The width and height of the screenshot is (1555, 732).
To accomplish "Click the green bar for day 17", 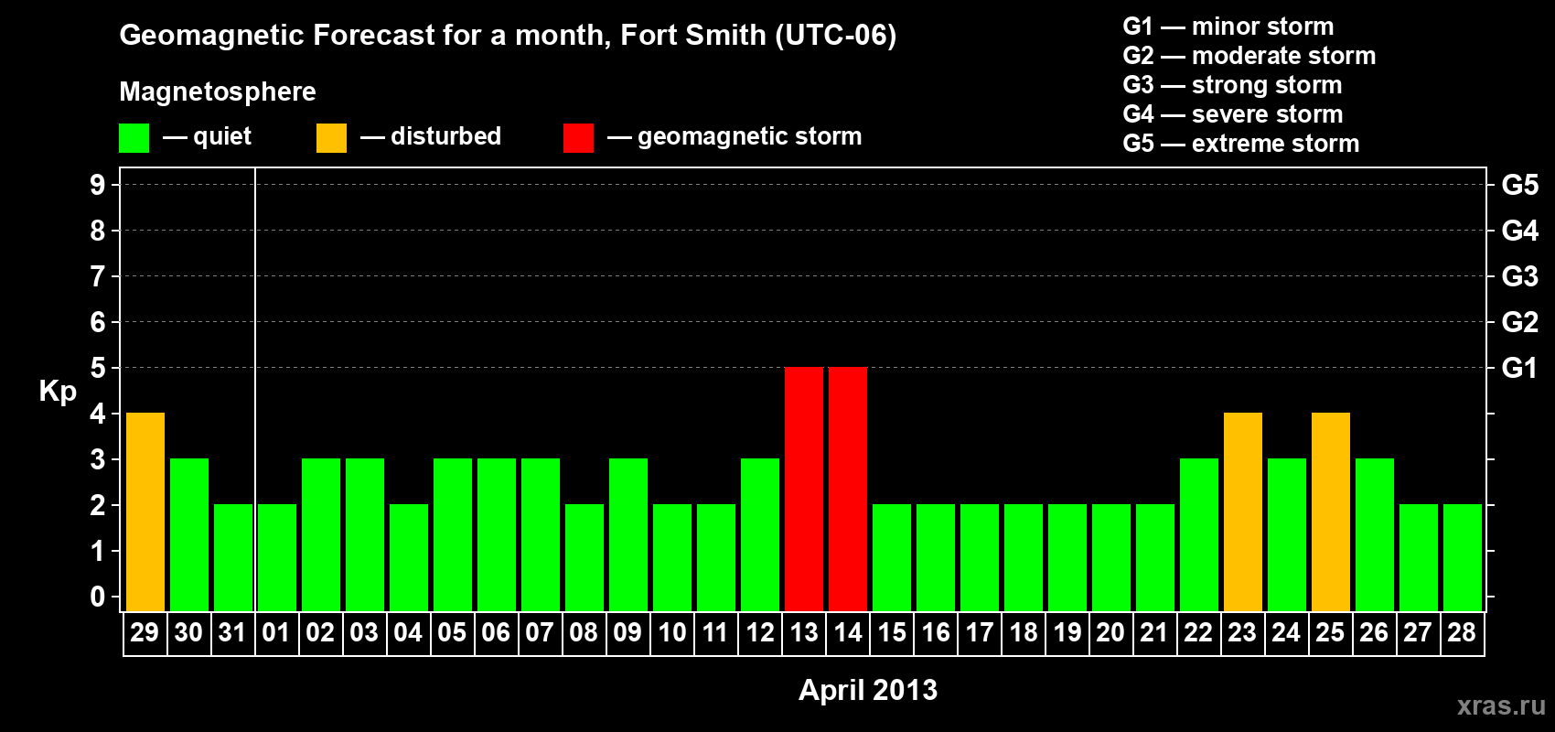I will click(980, 557).
